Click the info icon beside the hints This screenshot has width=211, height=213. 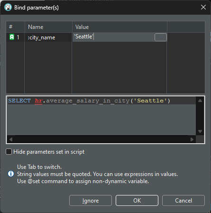tap(11, 174)
